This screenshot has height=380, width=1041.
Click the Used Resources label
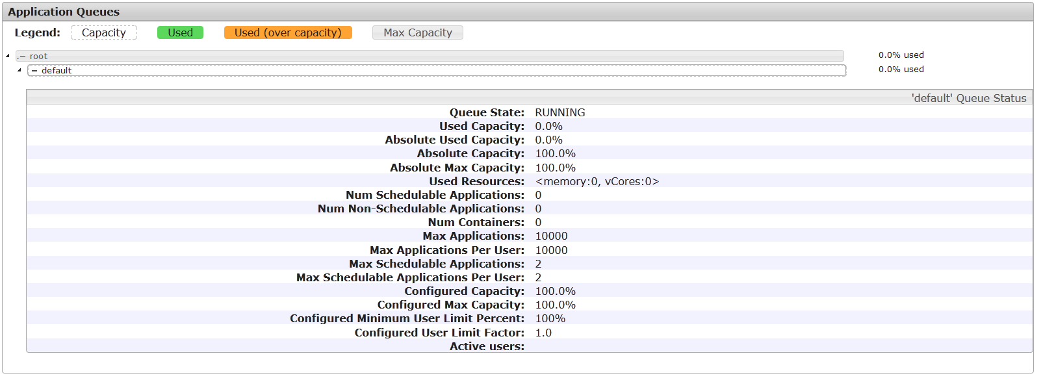coord(477,181)
